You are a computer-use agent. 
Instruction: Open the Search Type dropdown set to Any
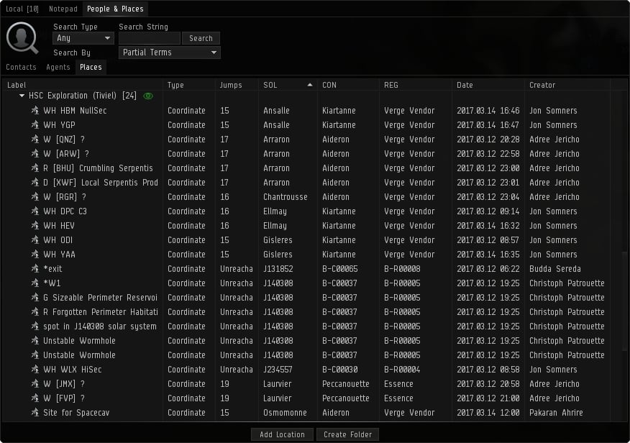[x=83, y=38]
